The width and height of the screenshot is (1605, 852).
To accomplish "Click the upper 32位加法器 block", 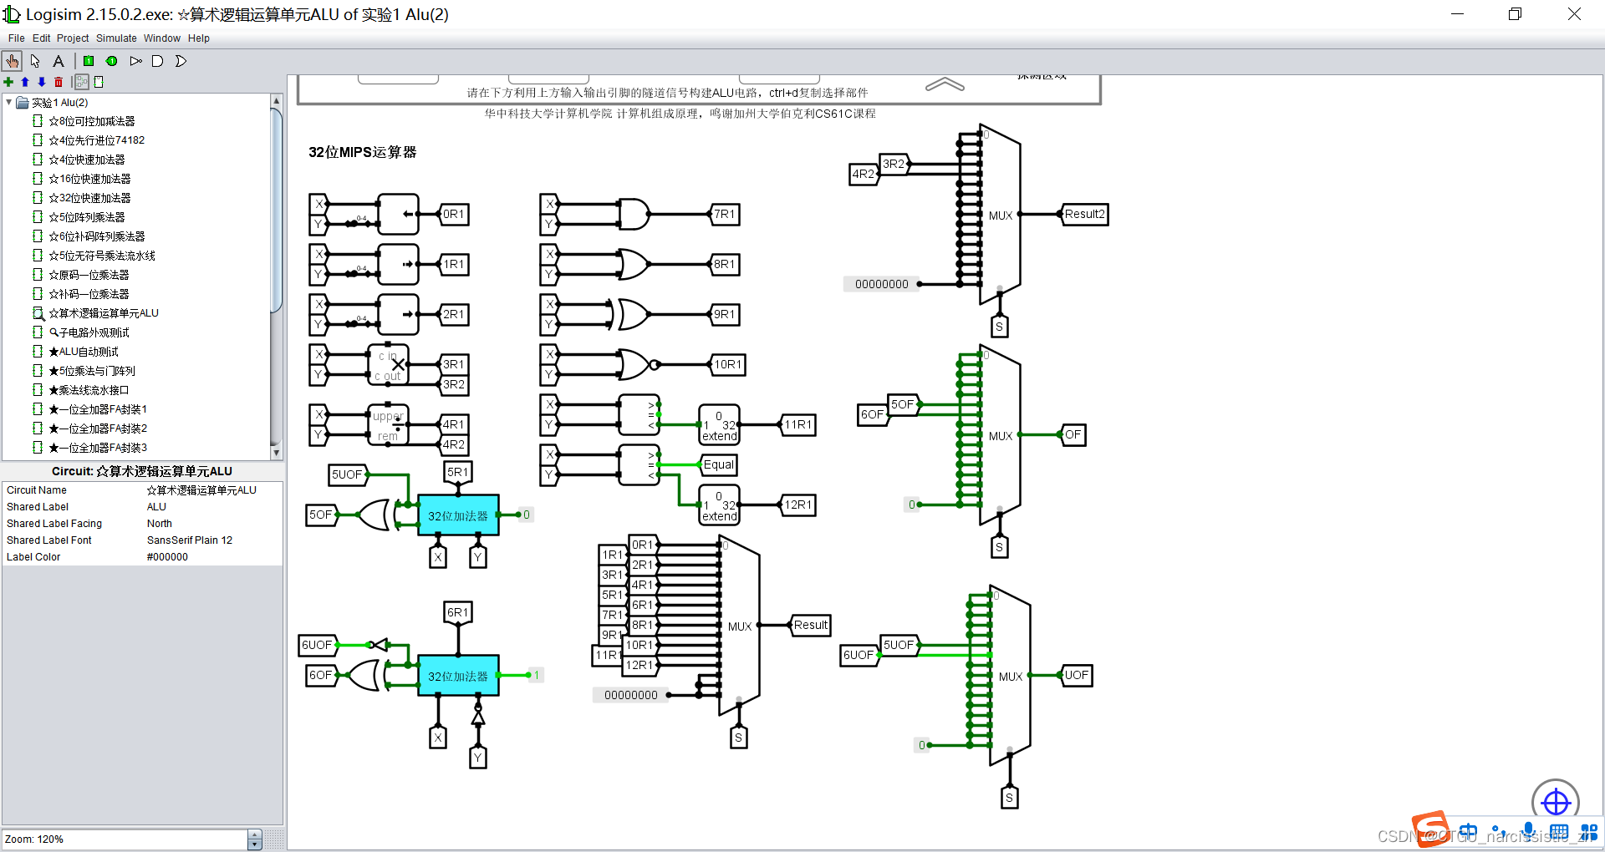I will click(458, 515).
